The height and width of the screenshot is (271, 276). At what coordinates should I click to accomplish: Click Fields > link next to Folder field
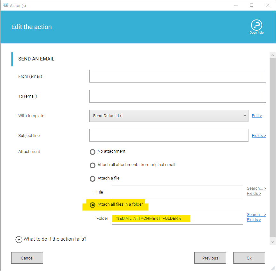tap(254, 220)
